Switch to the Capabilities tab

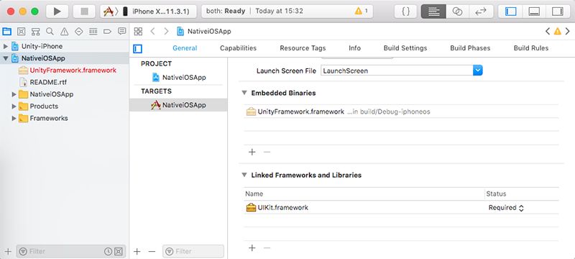(239, 48)
